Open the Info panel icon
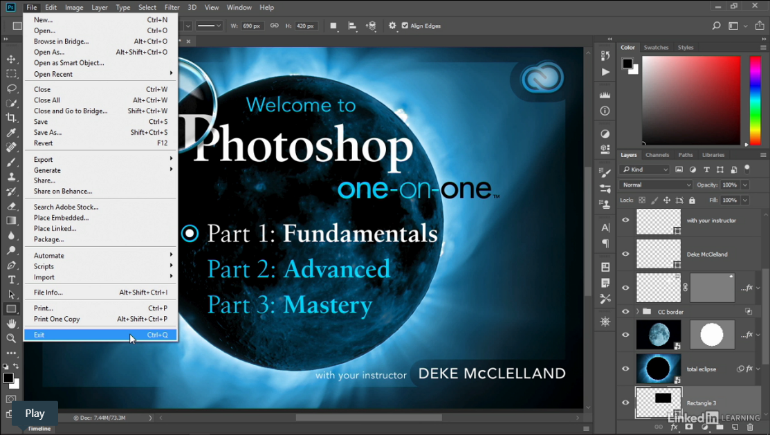The image size is (770, 435). [605, 111]
